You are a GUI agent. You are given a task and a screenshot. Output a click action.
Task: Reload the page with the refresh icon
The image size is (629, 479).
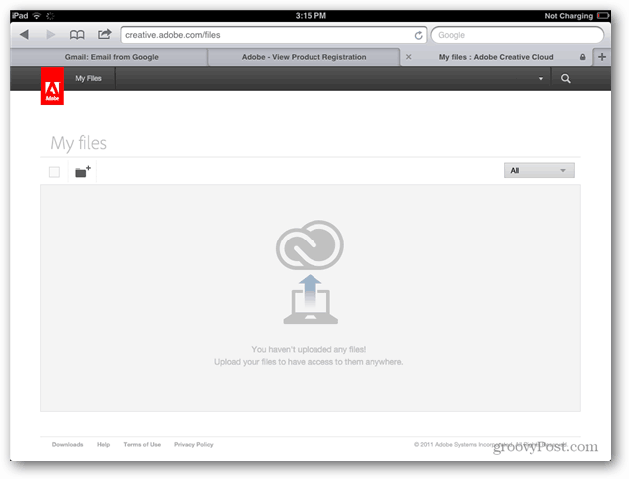pyautogui.click(x=418, y=35)
